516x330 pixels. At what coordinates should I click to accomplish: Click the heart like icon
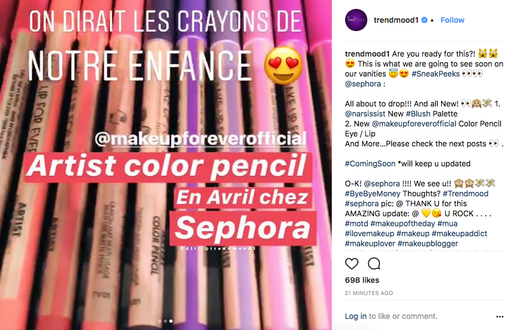coord(351,263)
